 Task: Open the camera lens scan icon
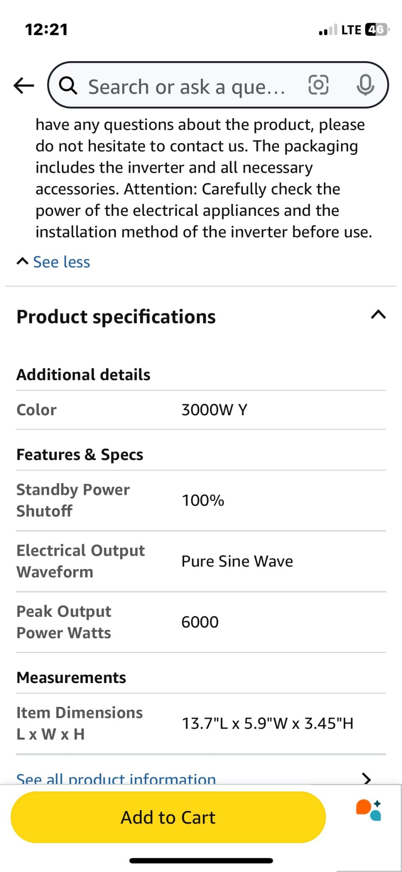tap(318, 85)
